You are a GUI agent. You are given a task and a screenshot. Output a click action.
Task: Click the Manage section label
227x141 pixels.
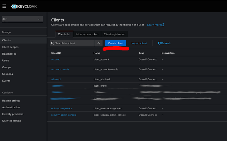coord(6,32)
